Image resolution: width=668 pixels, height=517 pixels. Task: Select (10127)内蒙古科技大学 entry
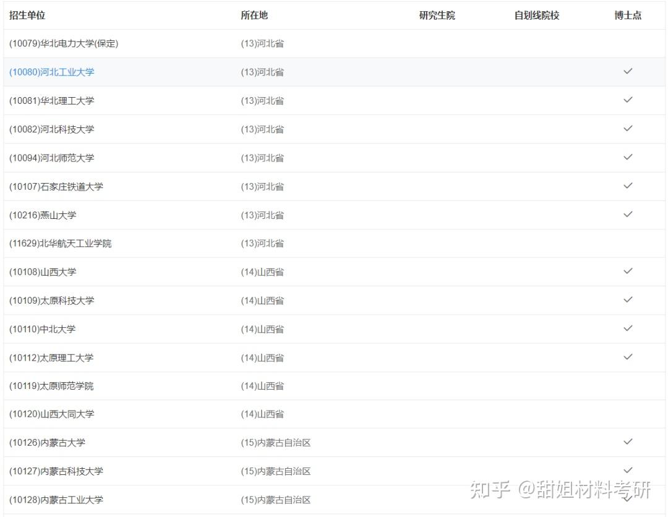[x=56, y=471]
